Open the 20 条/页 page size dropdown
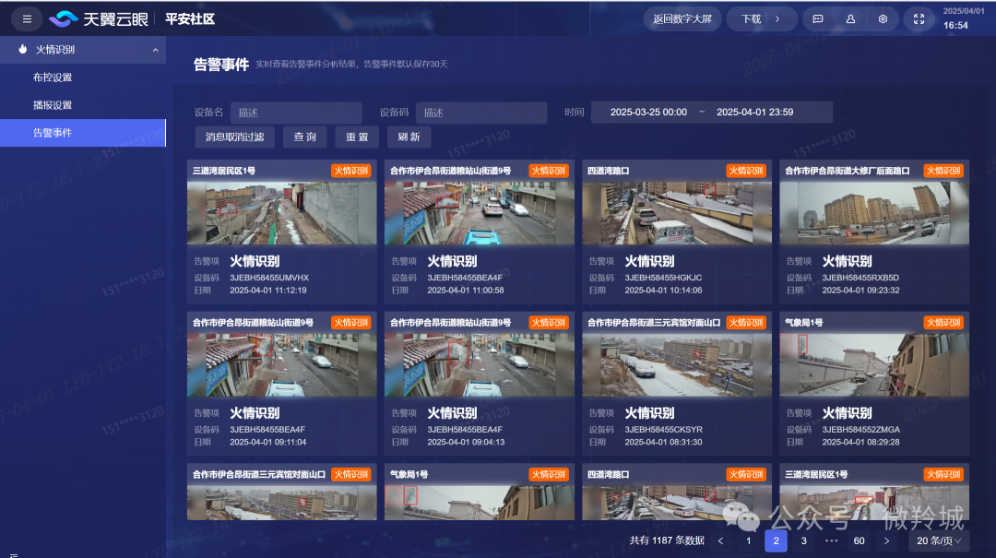The image size is (996, 558). click(938, 540)
